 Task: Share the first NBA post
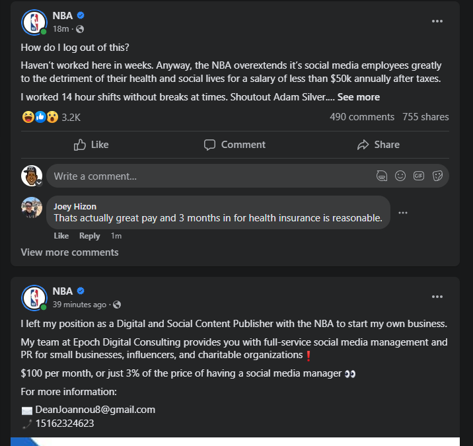pyautogui.click(x=378, y=145)
